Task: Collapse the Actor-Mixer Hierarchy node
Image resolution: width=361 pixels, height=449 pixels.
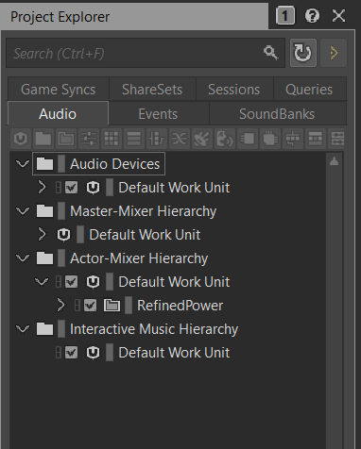Action: [23, 258]
